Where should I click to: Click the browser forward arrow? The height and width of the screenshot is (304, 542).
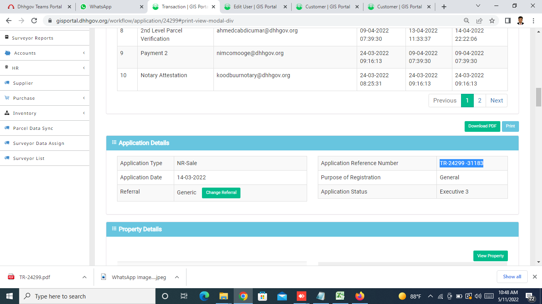pyautogui.click(x=21, y=21)
